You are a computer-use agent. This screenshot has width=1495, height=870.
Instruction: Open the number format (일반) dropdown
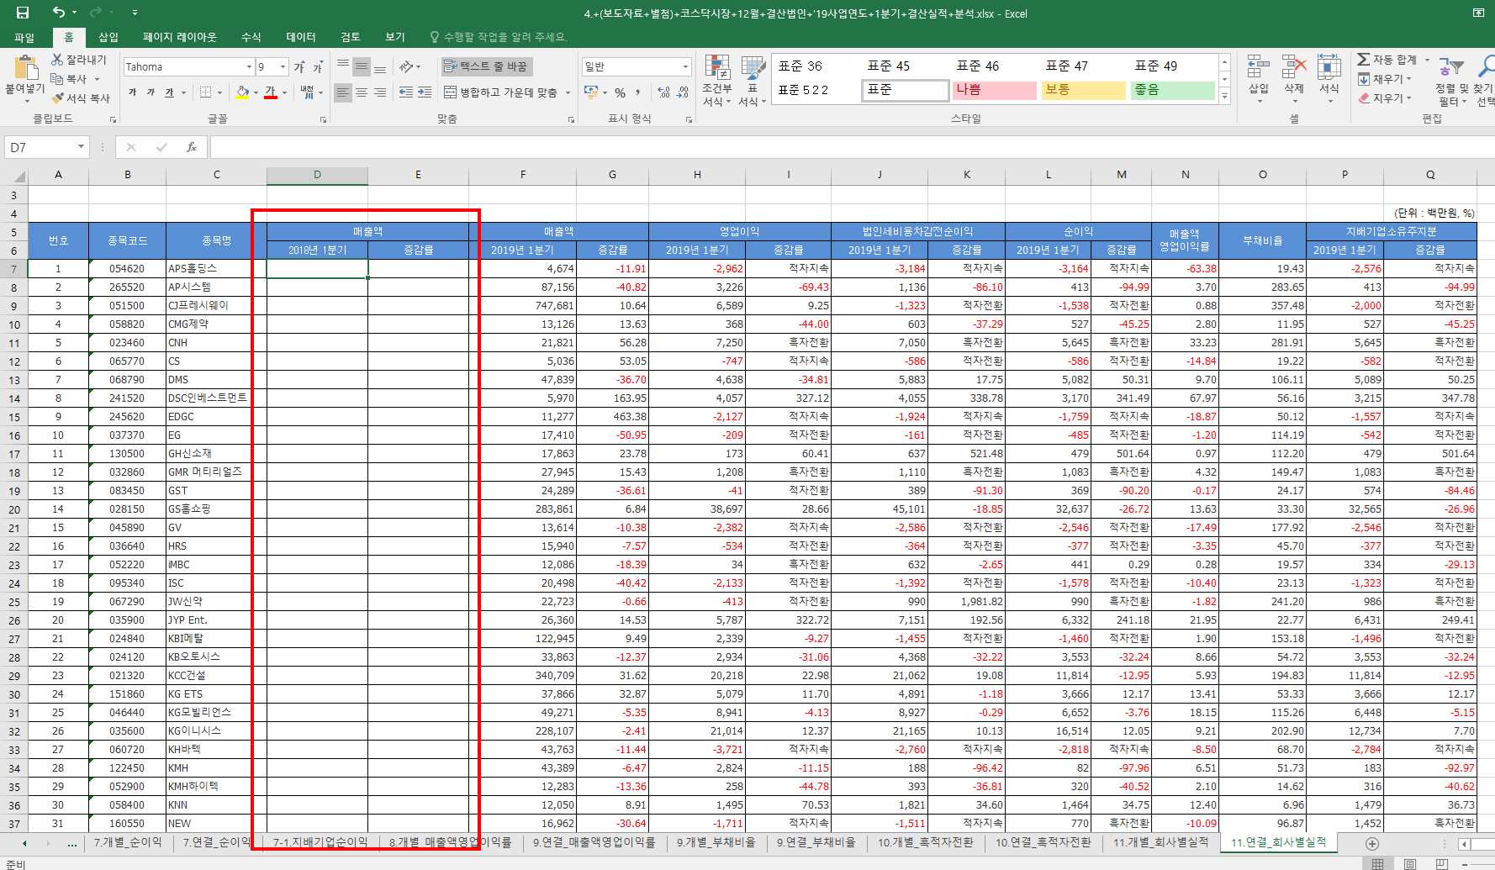click(x=685, y=66)
